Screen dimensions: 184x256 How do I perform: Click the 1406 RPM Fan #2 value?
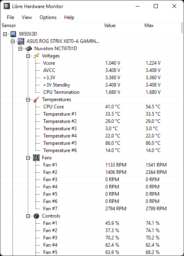click(116, 172)
